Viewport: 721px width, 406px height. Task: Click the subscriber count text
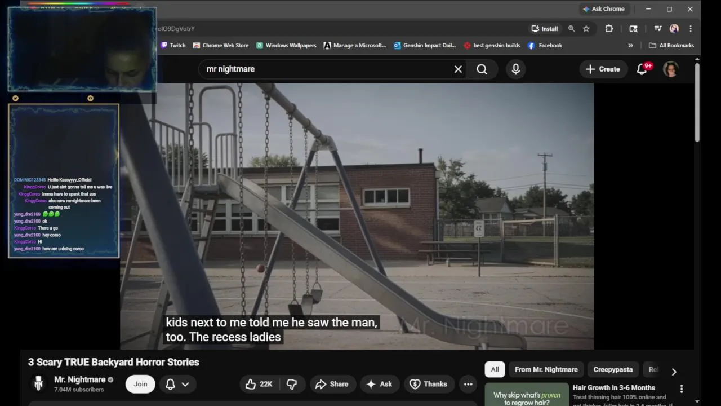[79, 390]
